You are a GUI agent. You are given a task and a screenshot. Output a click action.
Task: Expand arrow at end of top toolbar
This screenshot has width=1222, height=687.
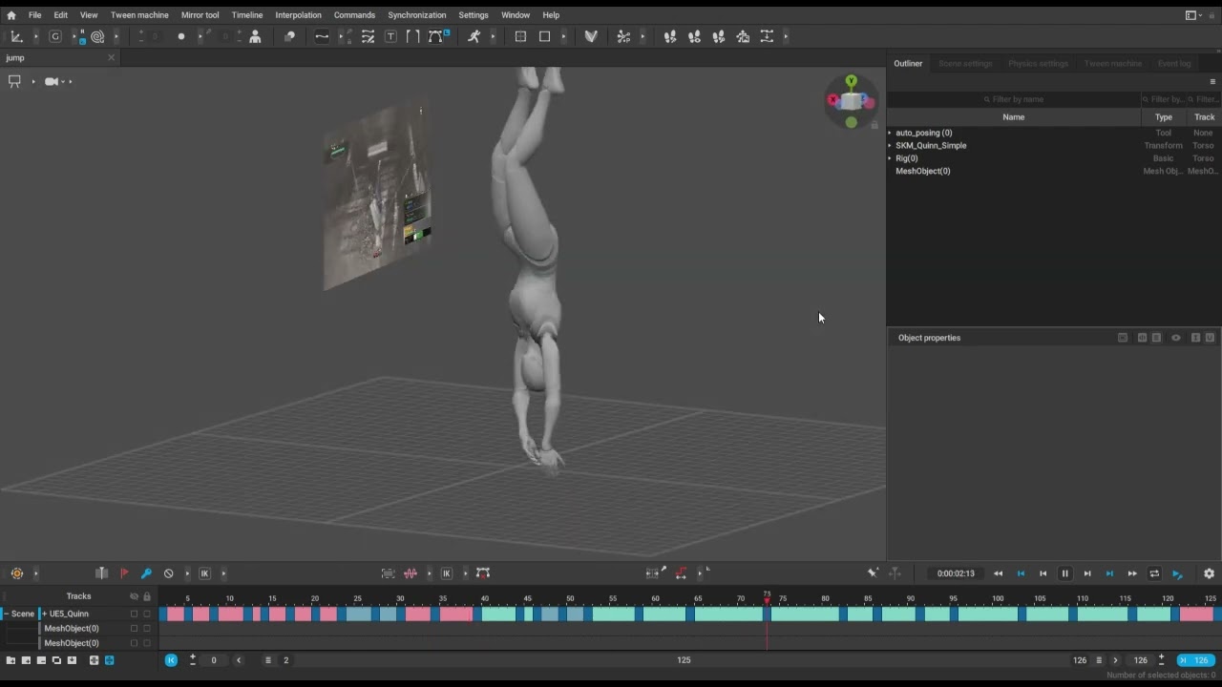click(786, 36)
